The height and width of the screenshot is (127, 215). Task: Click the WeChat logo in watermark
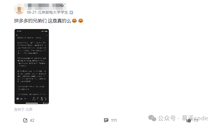click(152, 118)
